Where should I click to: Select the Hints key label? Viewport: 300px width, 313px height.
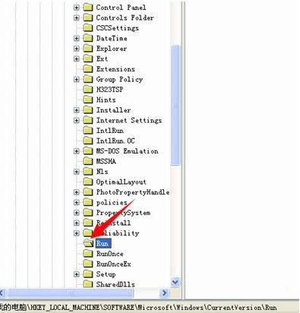pos(106,100)
